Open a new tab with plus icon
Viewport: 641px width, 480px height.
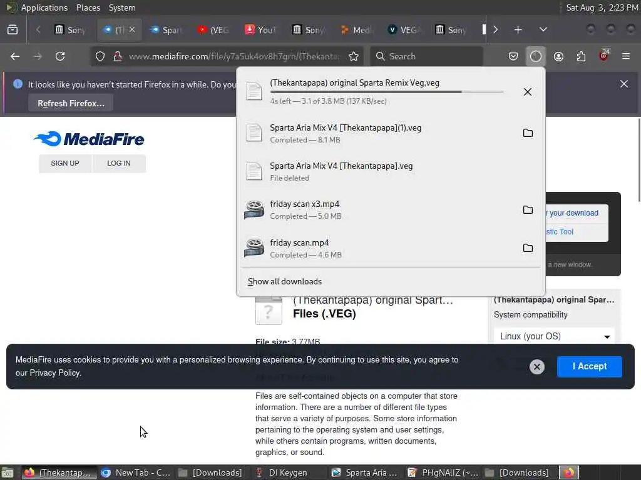click(x=518, y=30)
